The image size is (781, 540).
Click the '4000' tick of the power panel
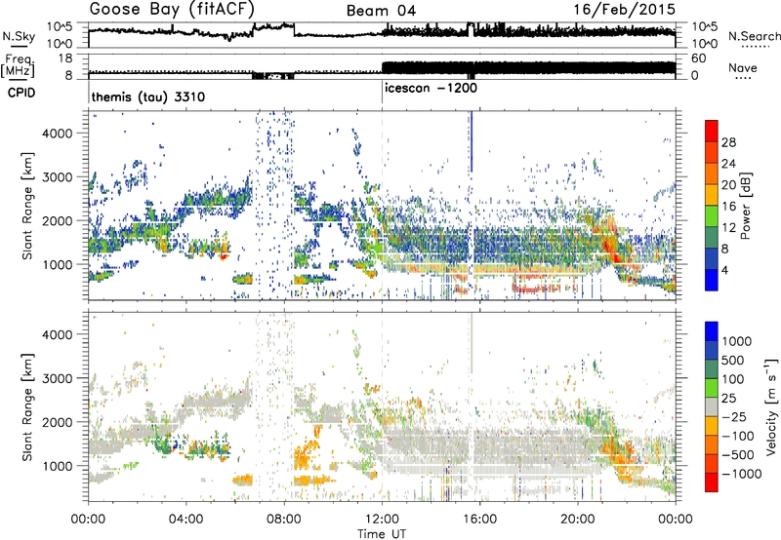(57, 134)
